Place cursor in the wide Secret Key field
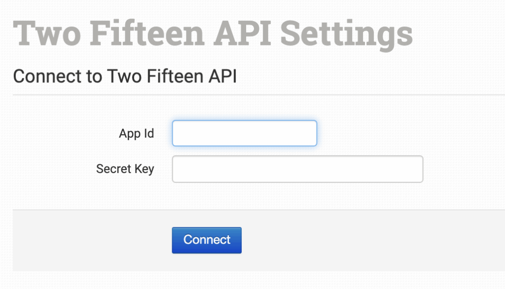Screen dimensions: 505x289 point(297,169)
